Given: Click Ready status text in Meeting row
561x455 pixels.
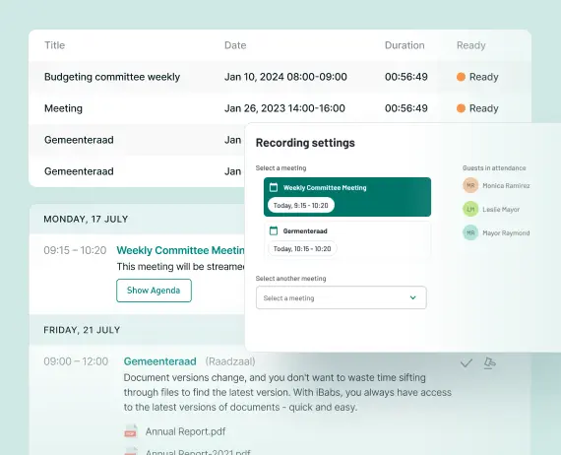Looking at the screenshot, I should pyautogui.click(x=483, y=108).
